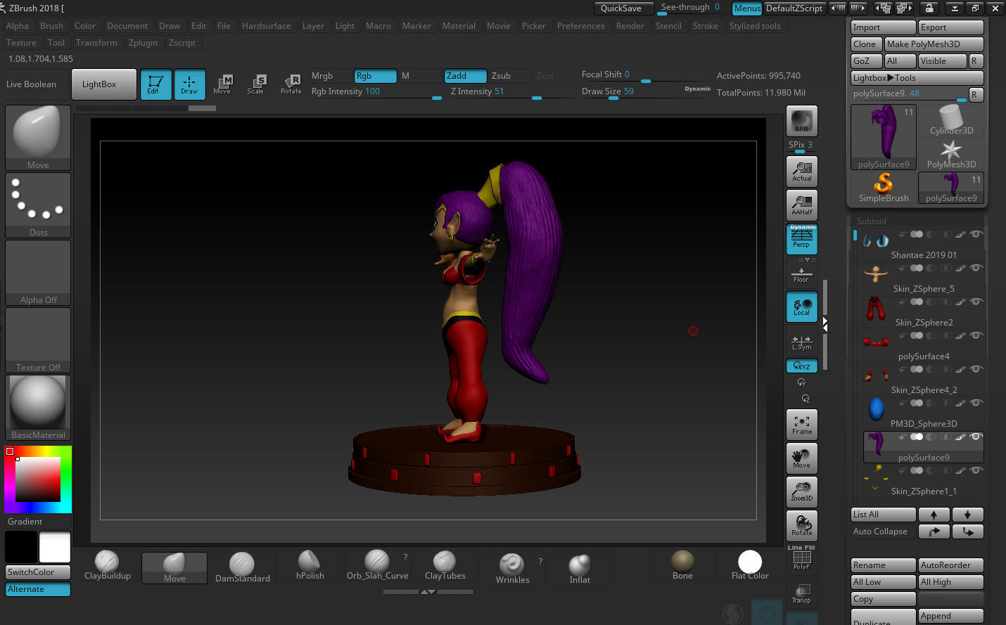Open the Stylized tools menu
The height and width of the screenshot is (625, 1006).
tap(755, 26)
